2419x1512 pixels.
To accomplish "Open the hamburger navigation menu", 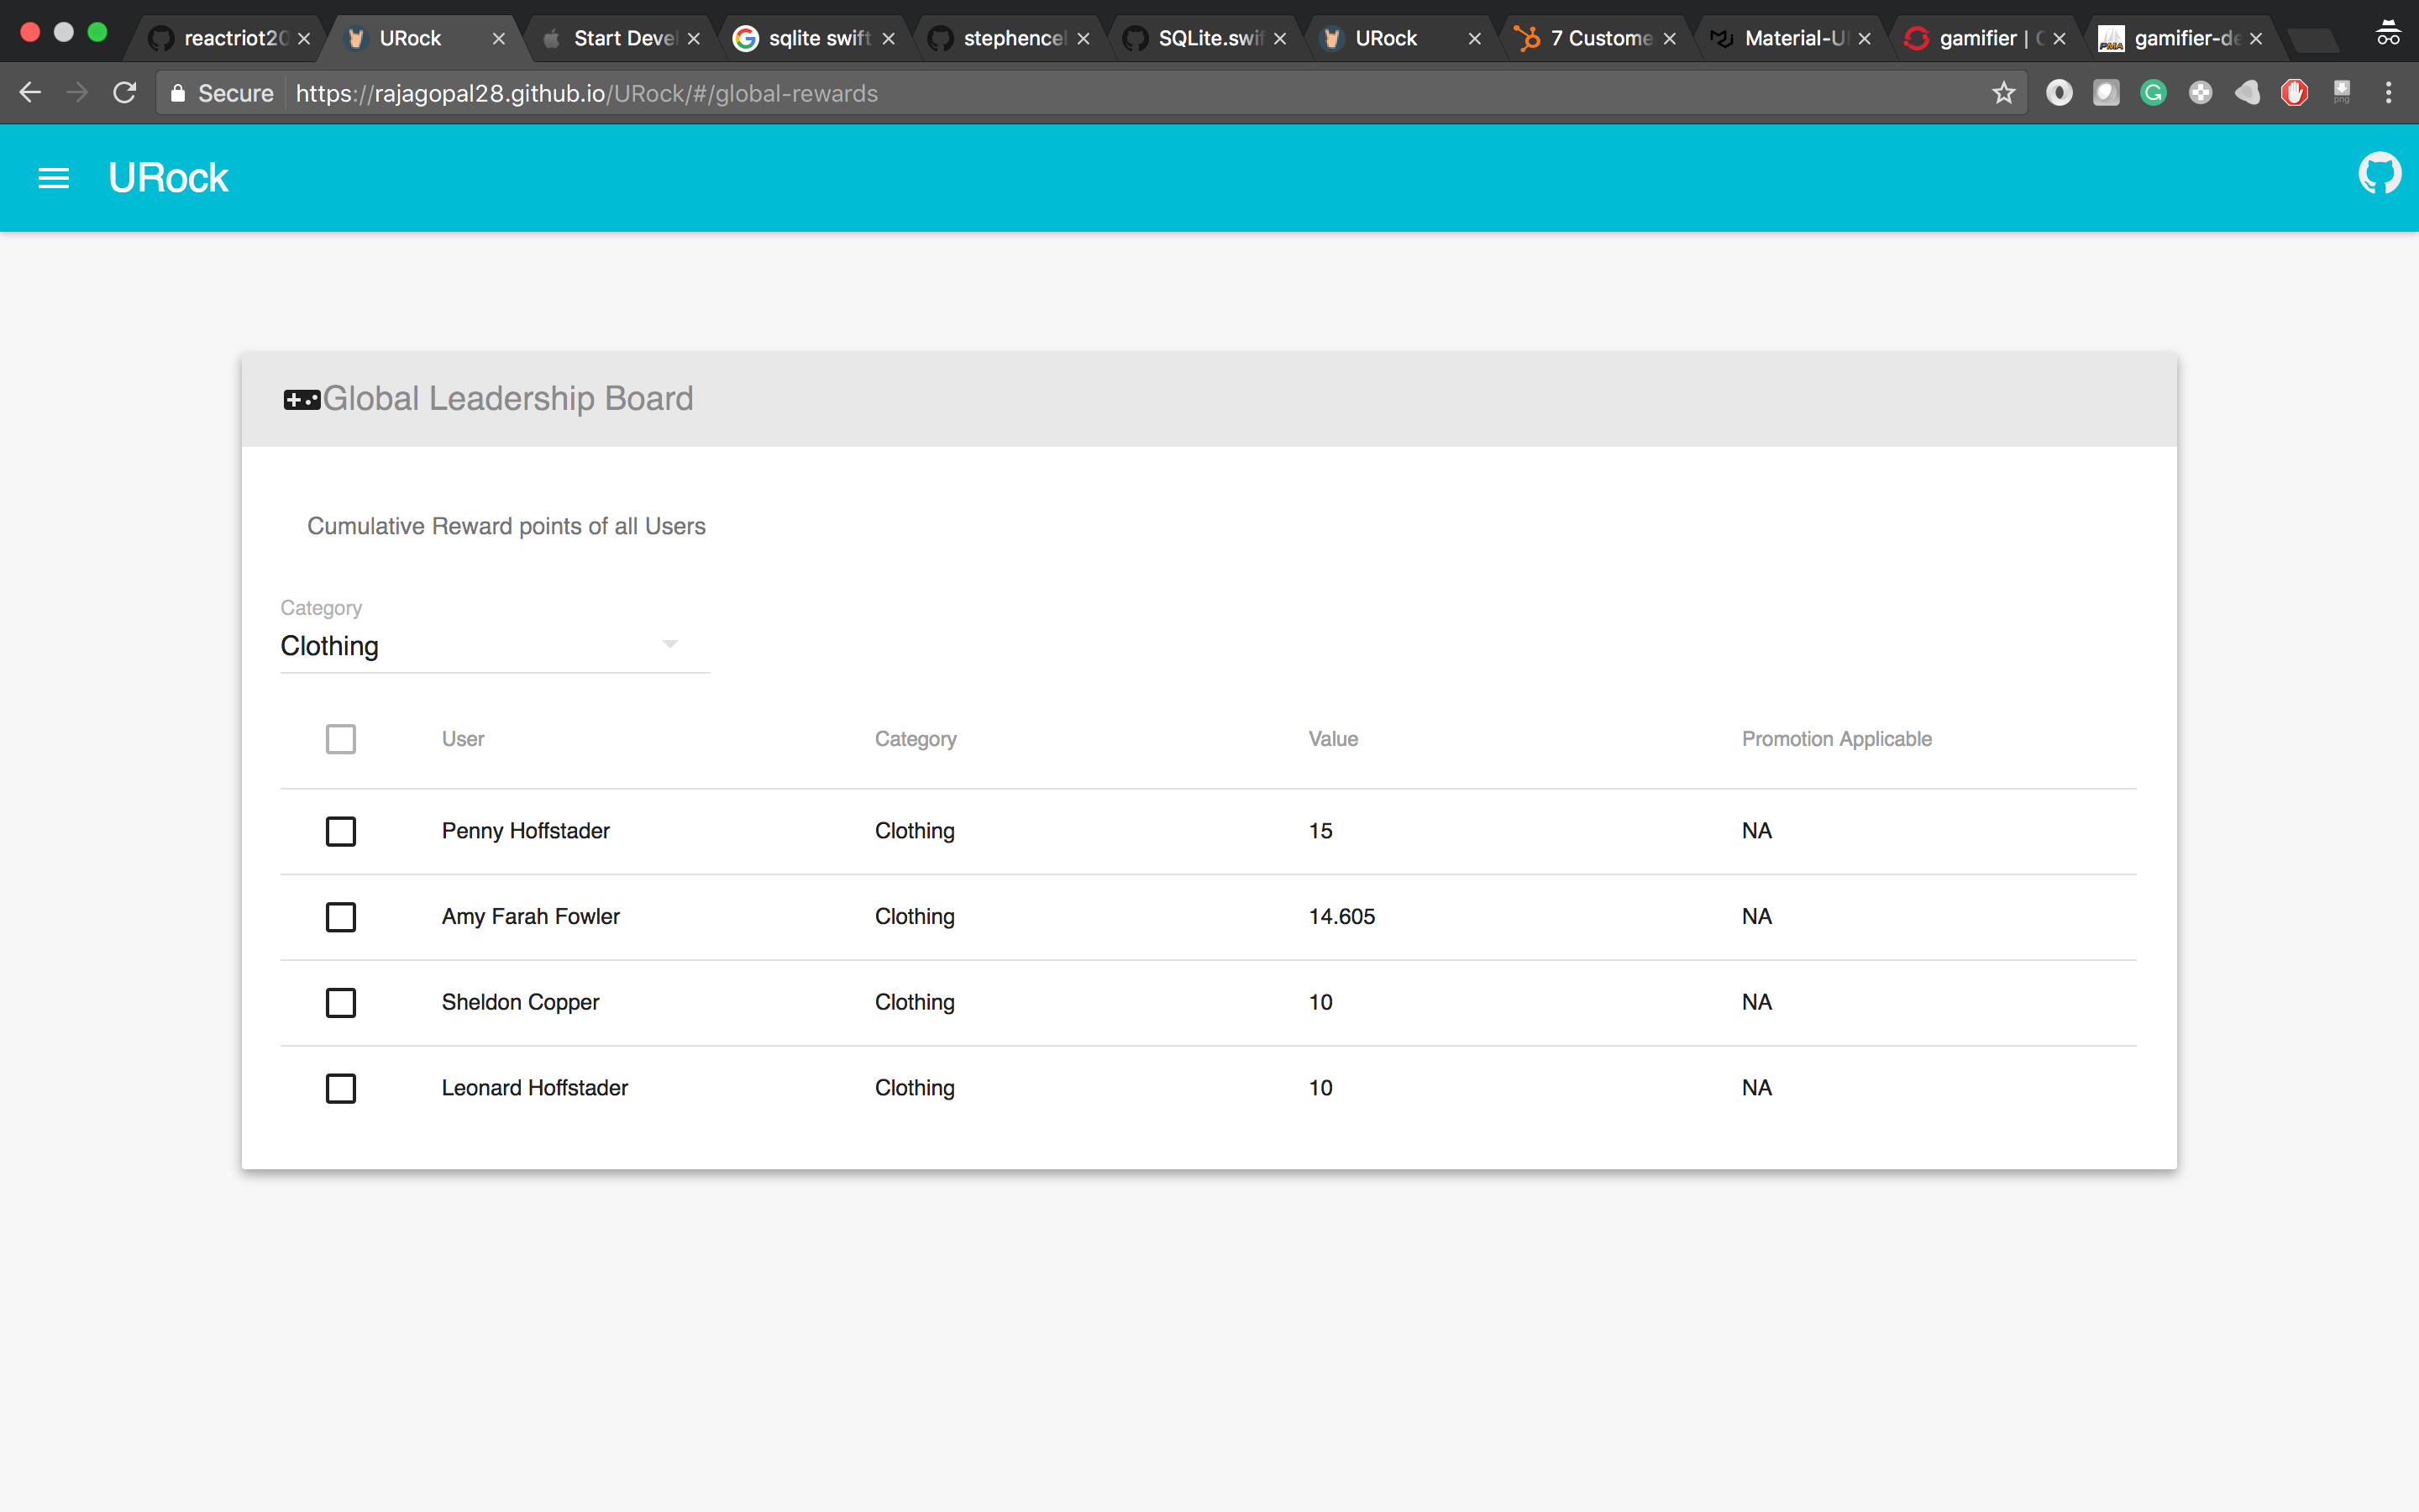I will tap(53, 178).
